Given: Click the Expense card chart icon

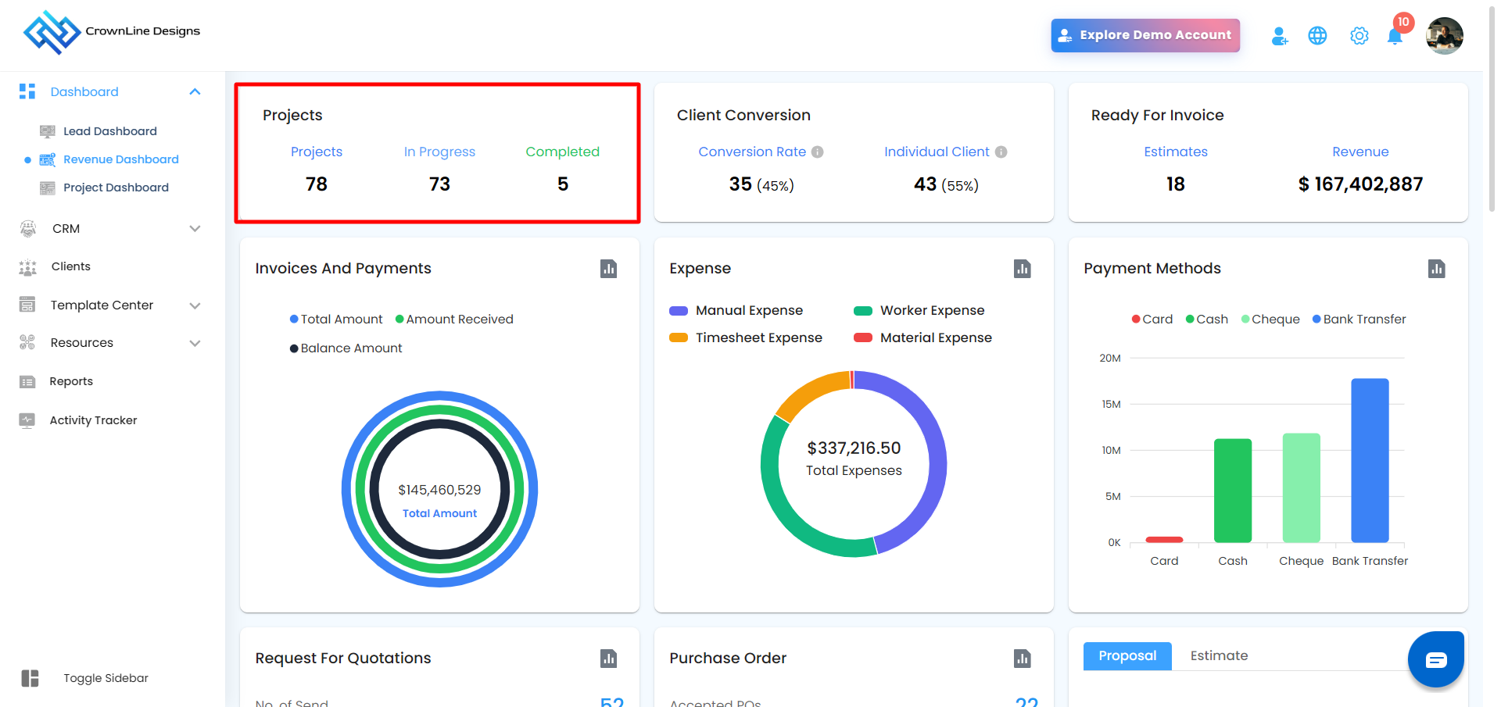Looking at the screenshot, I should [x=1022, y=269].
